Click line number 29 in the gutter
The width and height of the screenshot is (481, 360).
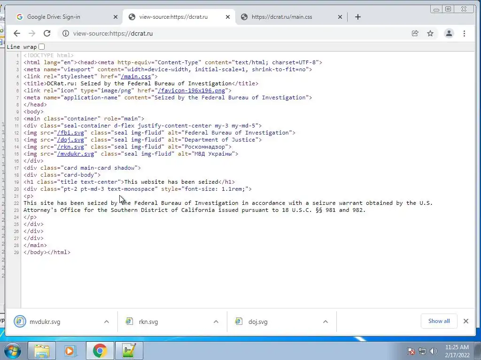click(x=16, y=253)
